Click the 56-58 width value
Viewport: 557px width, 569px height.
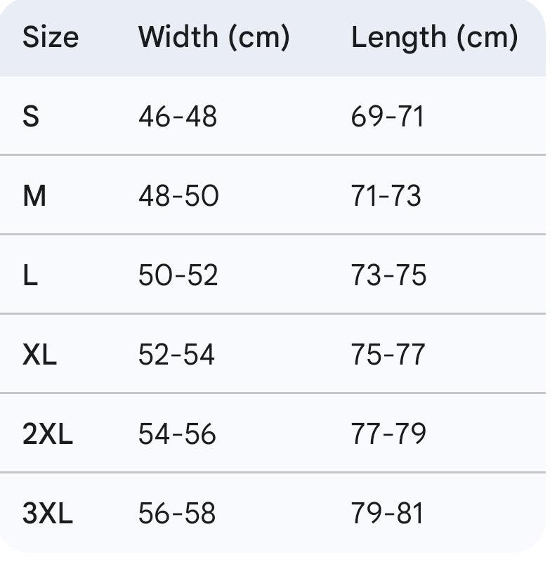point(177,514)
